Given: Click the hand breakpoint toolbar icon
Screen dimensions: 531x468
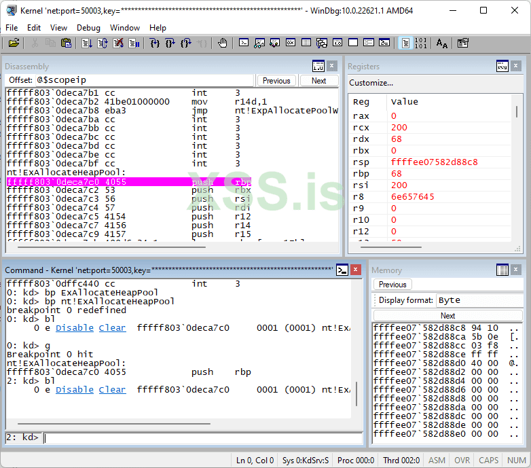Looking at the screenshot, I should pyautogui.click(x=223, y=43).
